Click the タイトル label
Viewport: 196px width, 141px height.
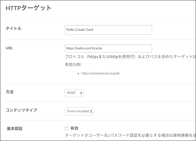(14, 28)
